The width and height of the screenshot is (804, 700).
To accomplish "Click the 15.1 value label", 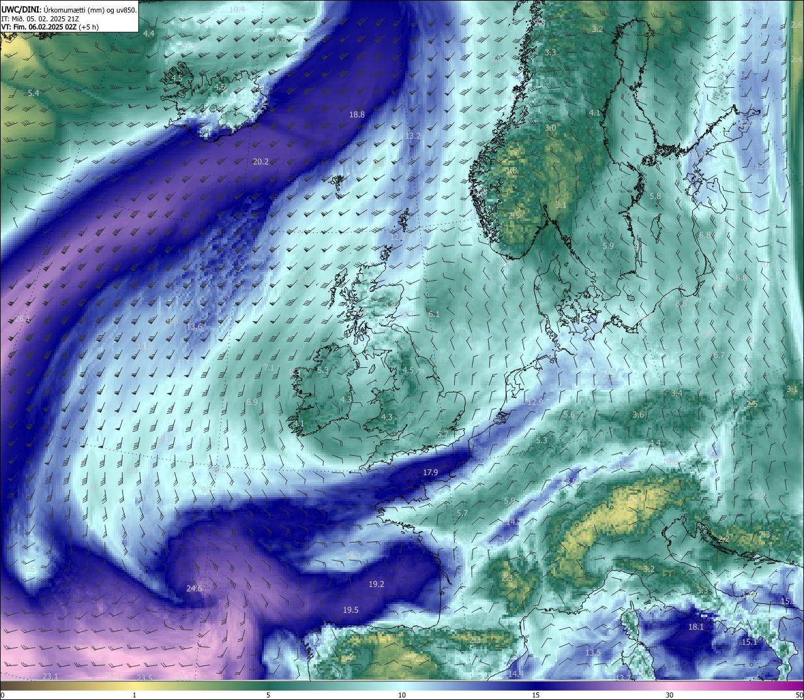I will [749, 642].
